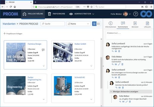Reply to 'Konnten Sie die Kalkulation' comment

pyautogui.click(x=116, y=88)
